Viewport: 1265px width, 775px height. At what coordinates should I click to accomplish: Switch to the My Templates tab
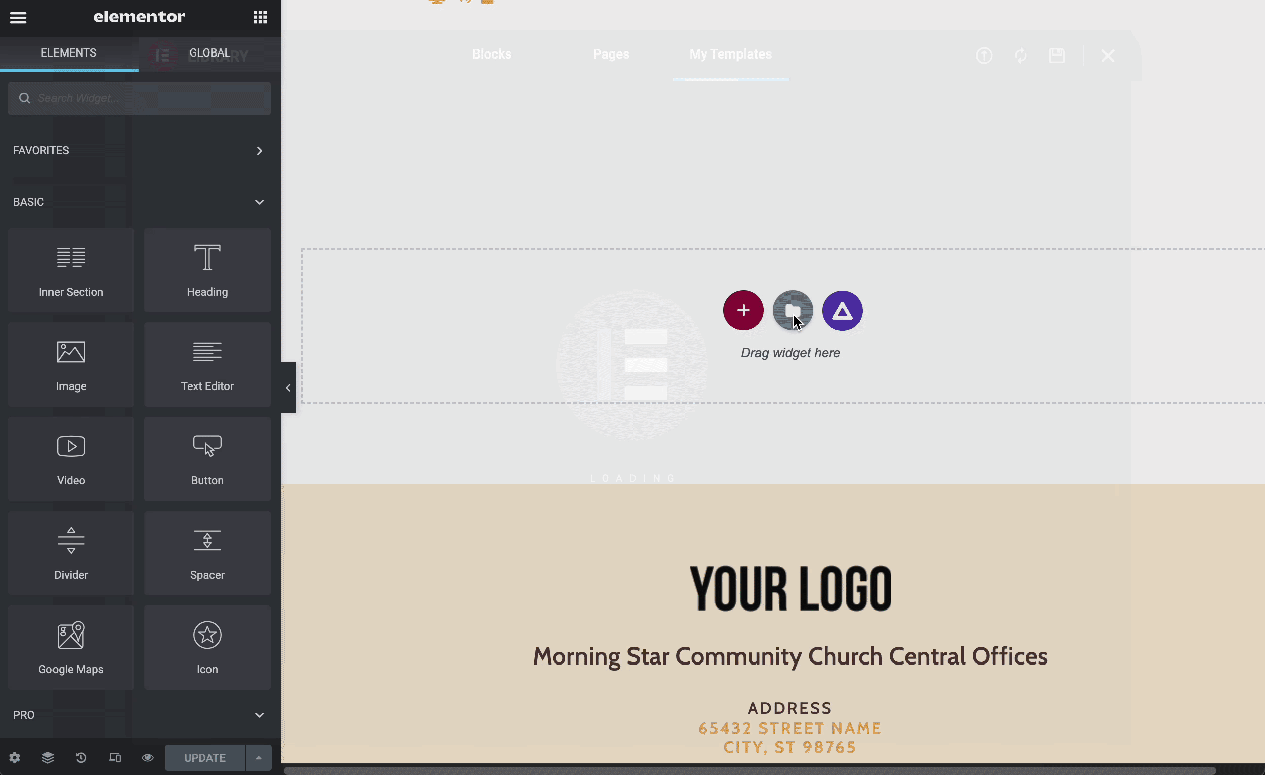point(730,54)
